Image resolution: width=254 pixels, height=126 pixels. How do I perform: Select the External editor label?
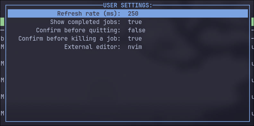(92, 47)
